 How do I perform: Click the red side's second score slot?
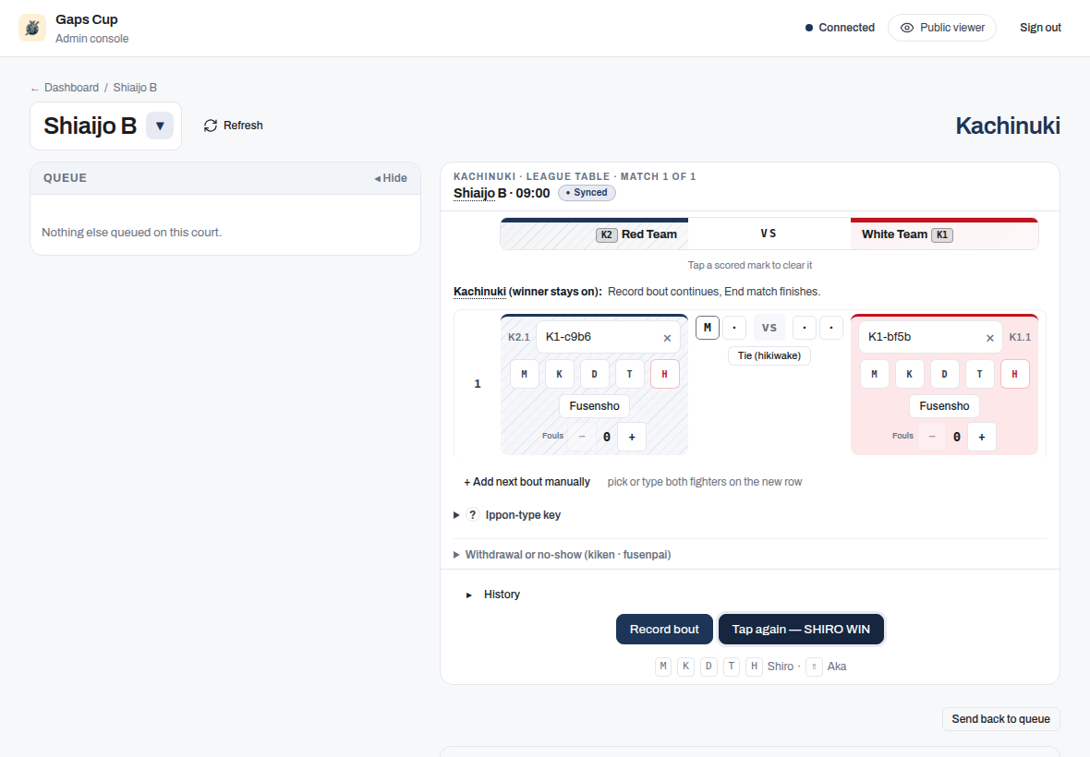[734, 328]
